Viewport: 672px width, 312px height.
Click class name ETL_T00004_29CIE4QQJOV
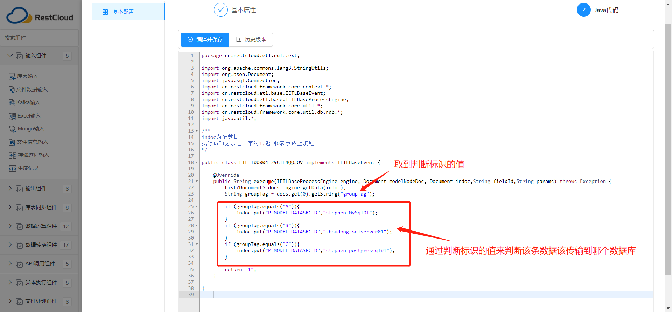tap(271, 163)
